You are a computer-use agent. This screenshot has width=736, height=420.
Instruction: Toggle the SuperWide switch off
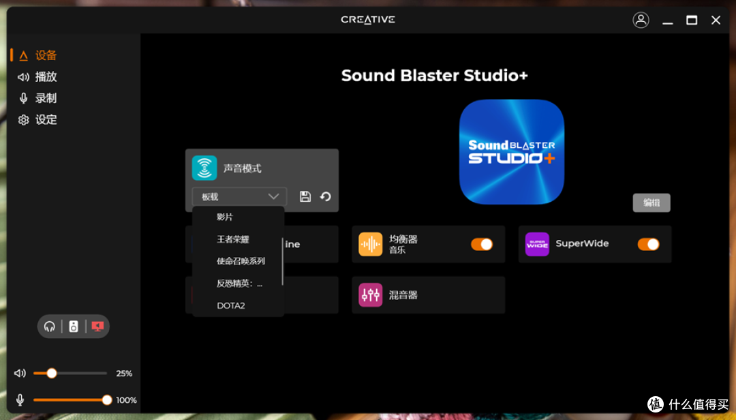648,244
